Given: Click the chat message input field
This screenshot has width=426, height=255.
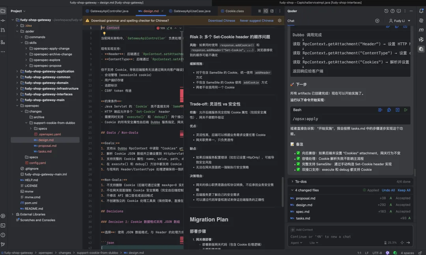Looking at the screenshot, I should click(x=350, y=237).
